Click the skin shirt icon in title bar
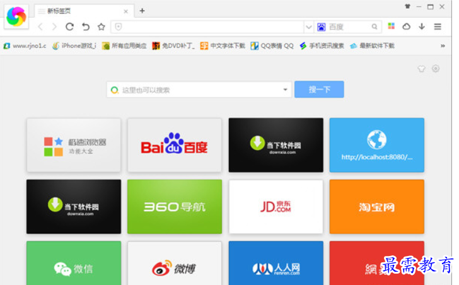 click(407, 6)
